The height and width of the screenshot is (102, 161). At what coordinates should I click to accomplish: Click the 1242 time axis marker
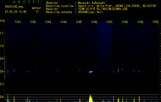pyautogui.click(x=33, y=22)
